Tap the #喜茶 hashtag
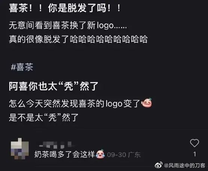Screen dimensions: 208x171 click(22, 67)
